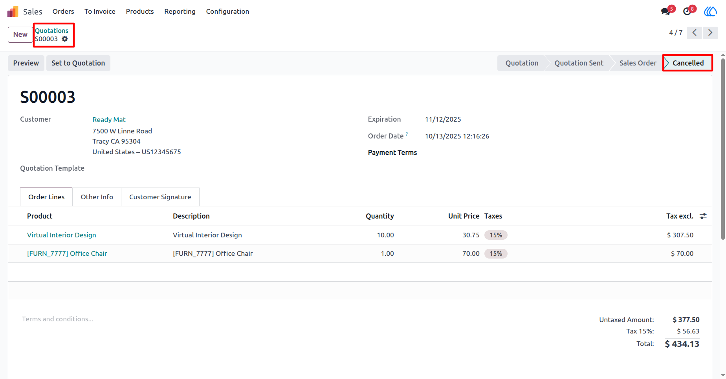
Task: Click the vertical scrollbar thumb
Action: coord(723,148)
